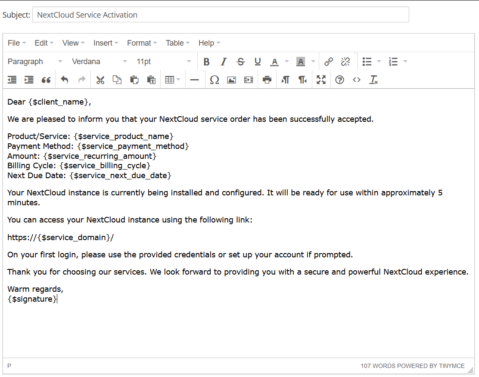The height and width of the screenshot is (377, 479).
Task: Toggle blockquote formatting
Action: [x=46, y=79]
